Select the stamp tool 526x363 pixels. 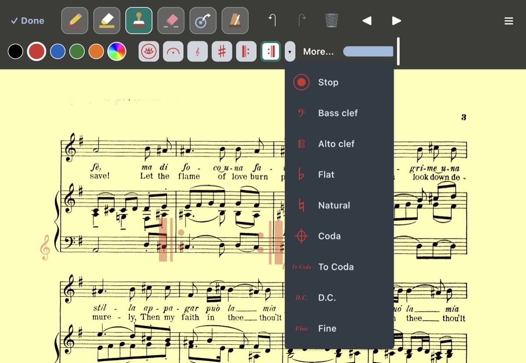(x=139, y=21)
